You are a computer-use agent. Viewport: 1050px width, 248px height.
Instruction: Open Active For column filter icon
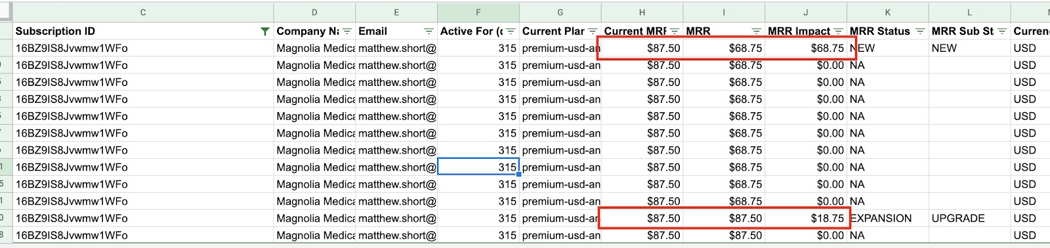coord(511,31)
